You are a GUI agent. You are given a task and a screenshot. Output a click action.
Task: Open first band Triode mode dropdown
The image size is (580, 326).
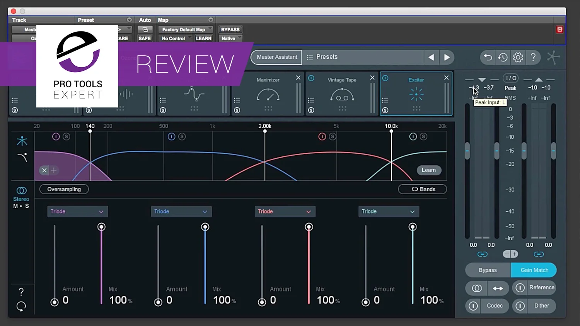(x=77, y=211)
